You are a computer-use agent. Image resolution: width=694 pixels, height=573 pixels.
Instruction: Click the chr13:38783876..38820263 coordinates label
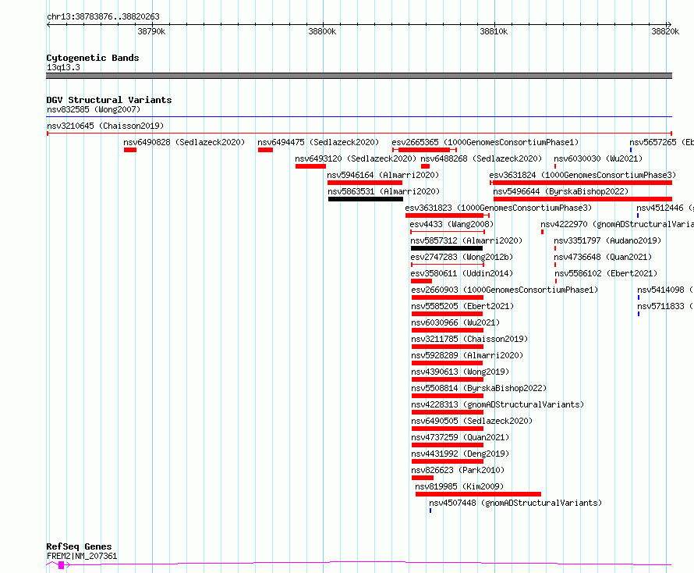click(x=103, y=17)
